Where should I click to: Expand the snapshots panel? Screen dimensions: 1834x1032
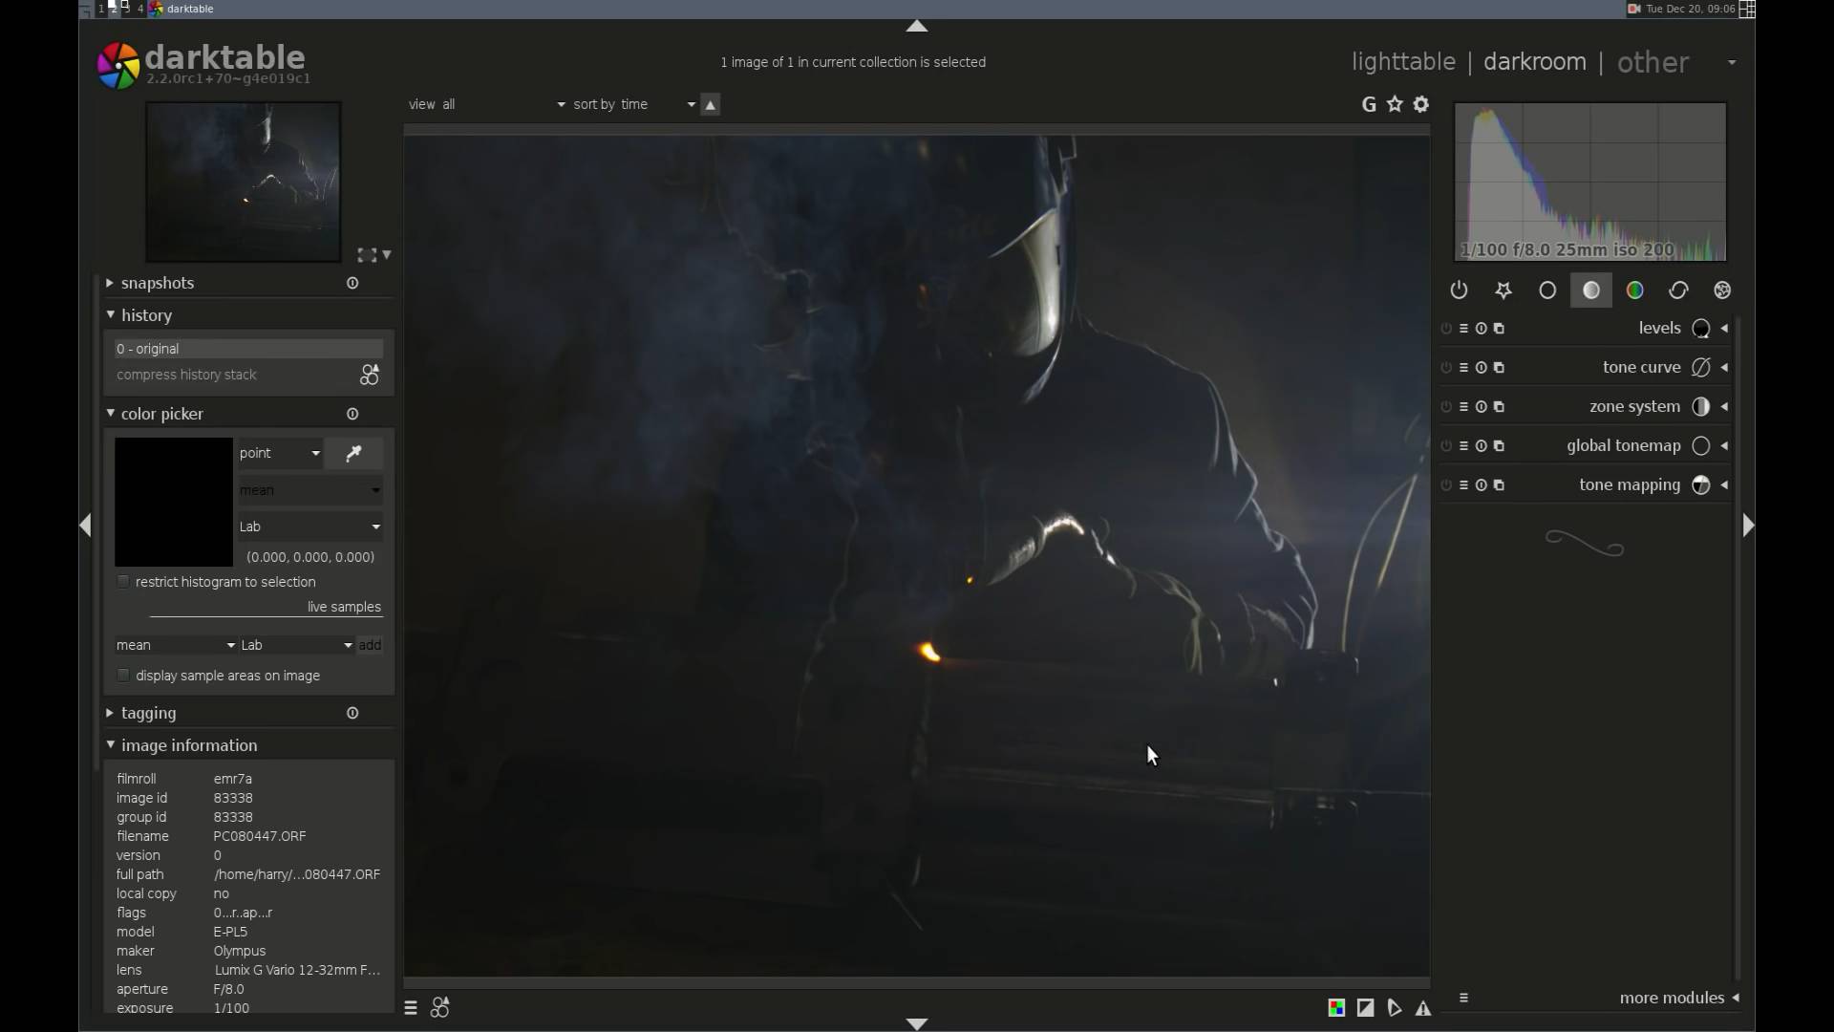click(158, 283)
